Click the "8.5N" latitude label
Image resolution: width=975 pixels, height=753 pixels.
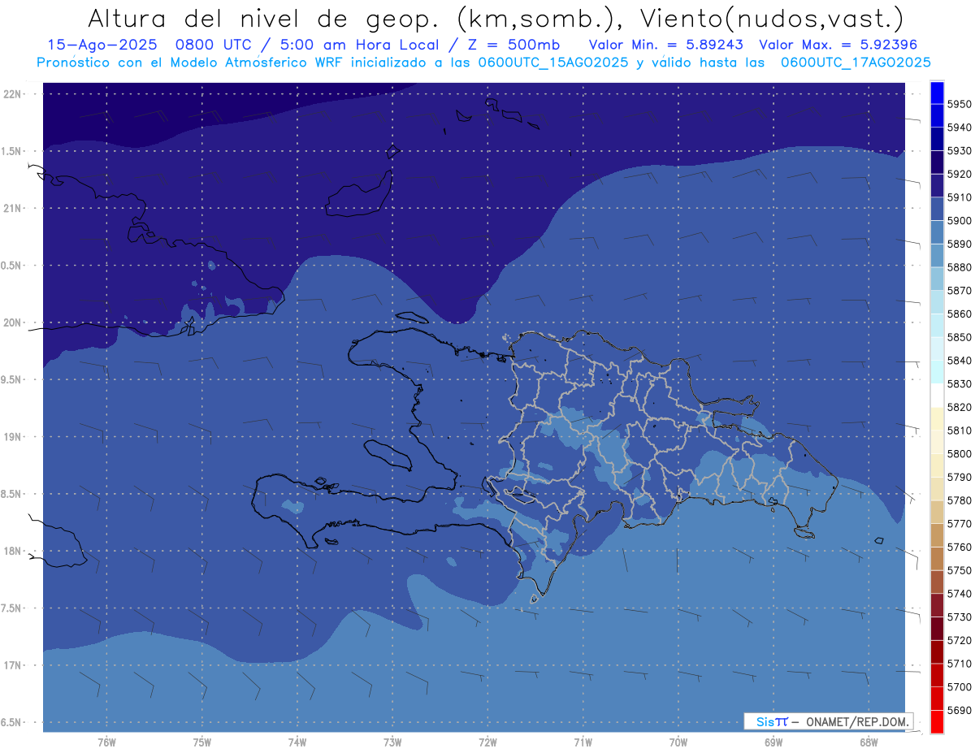coord(11,495)
